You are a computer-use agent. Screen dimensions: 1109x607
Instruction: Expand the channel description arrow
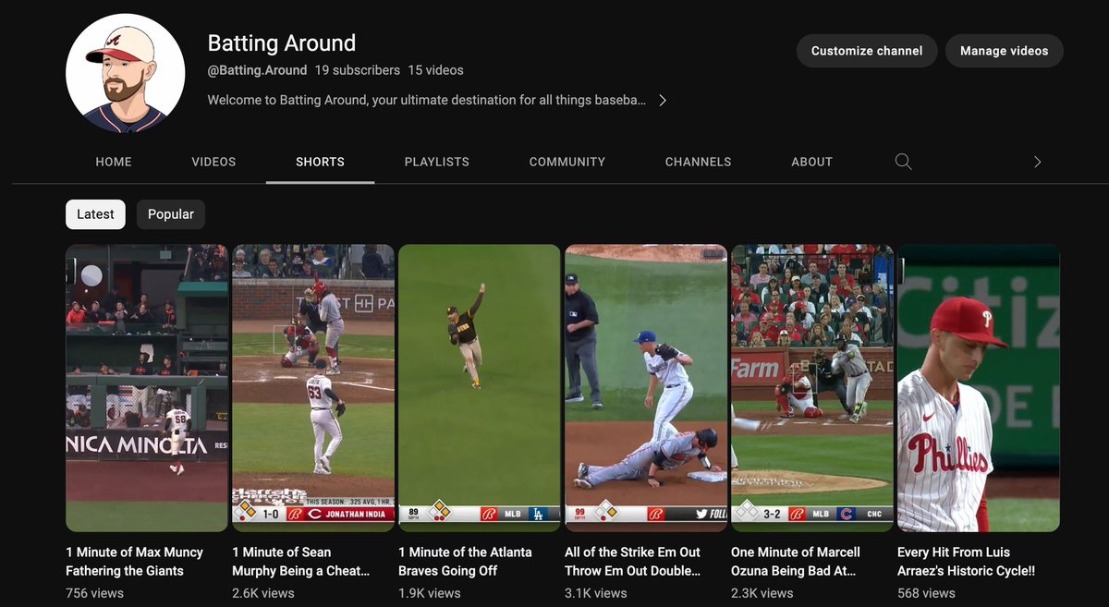(x=663, y=99)
